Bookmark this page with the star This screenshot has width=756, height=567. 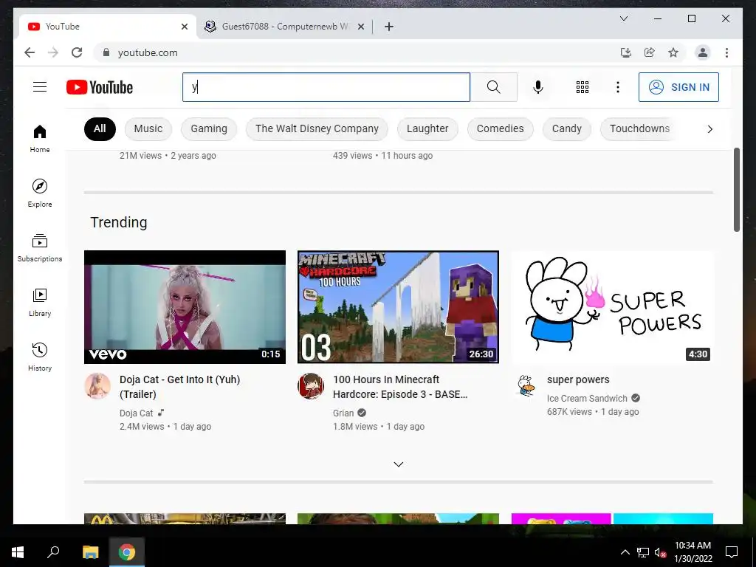[673, 52]
